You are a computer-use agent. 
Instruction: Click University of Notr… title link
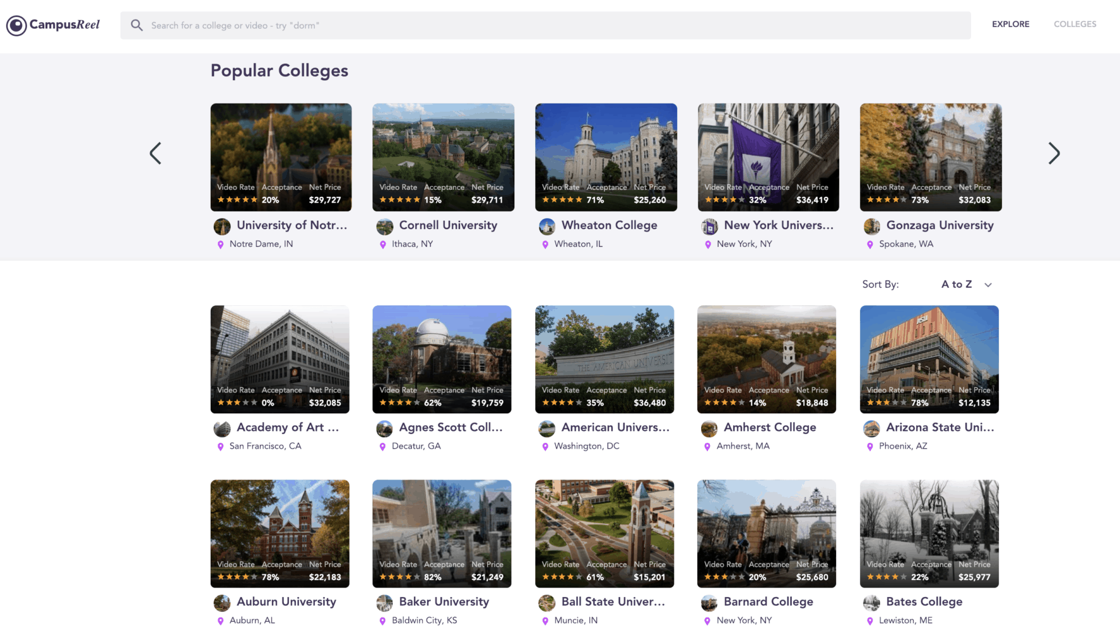292,225
